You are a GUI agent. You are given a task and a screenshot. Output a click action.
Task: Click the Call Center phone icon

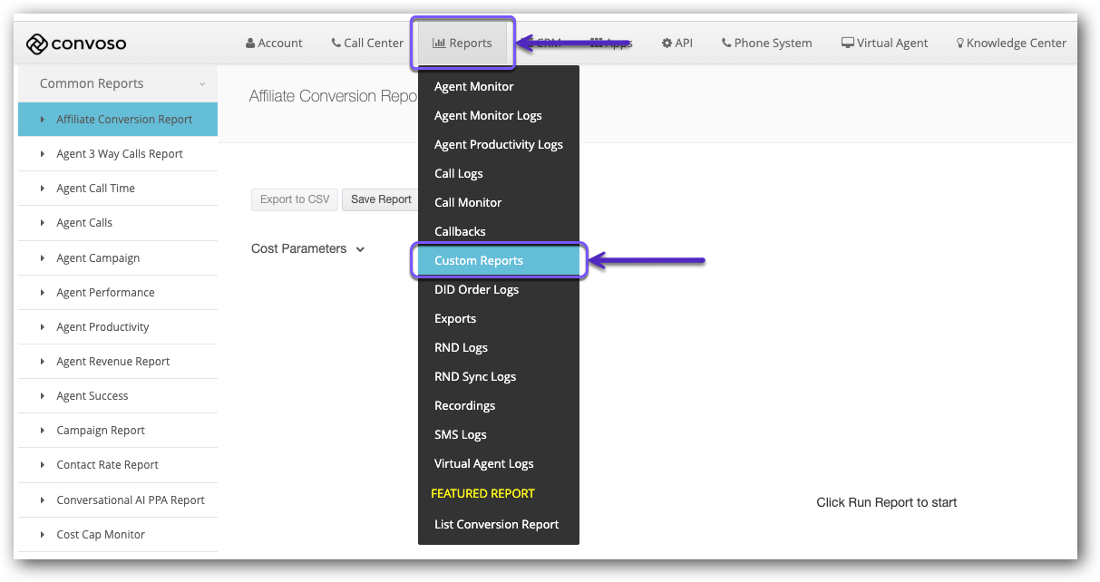point(336,43)
